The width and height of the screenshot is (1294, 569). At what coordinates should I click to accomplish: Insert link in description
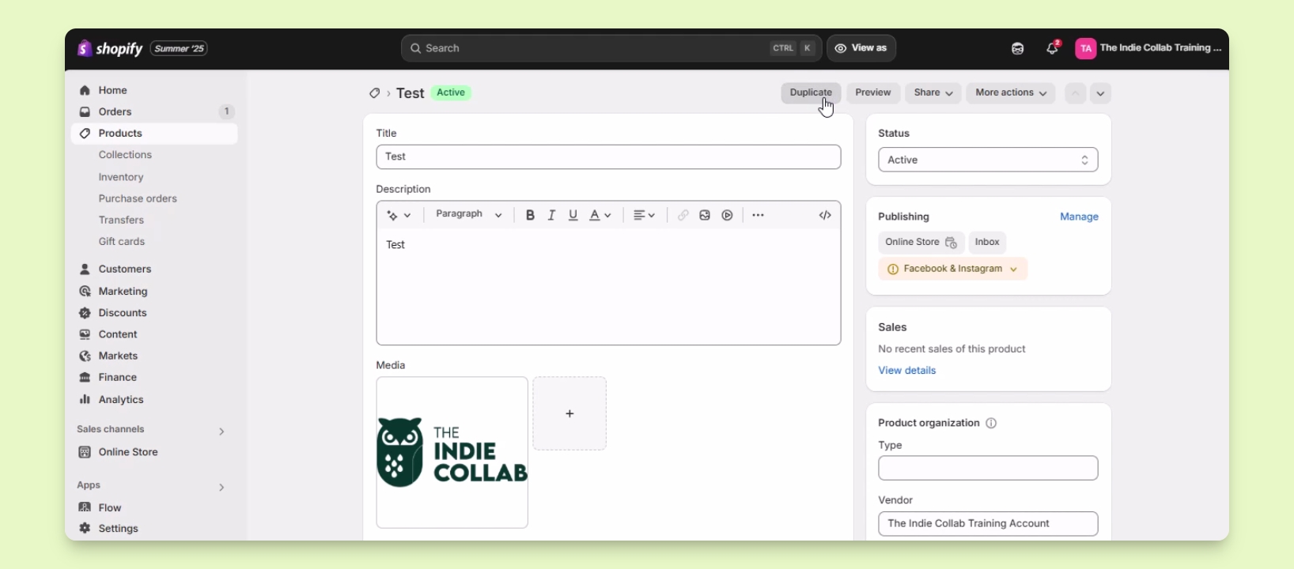coord(683,215)
